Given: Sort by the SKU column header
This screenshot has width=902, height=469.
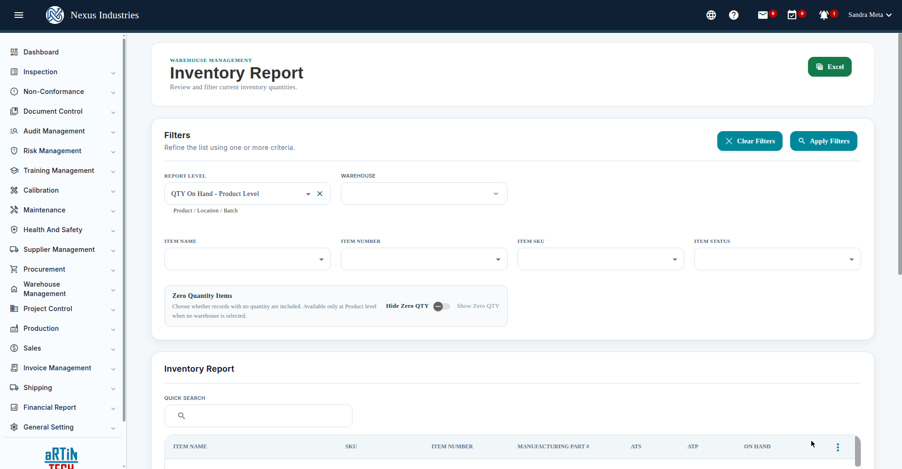Looking at the screenshot, I should [x=351, y=446].
